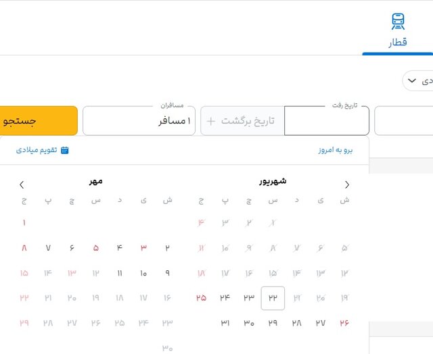Click the تاریخ رفت departure date field
433x354 pixels.
(326, 121)
